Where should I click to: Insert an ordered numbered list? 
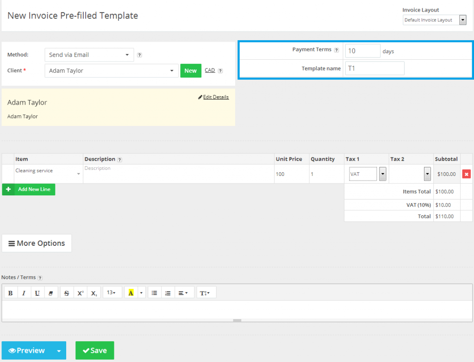click(168, 293)
